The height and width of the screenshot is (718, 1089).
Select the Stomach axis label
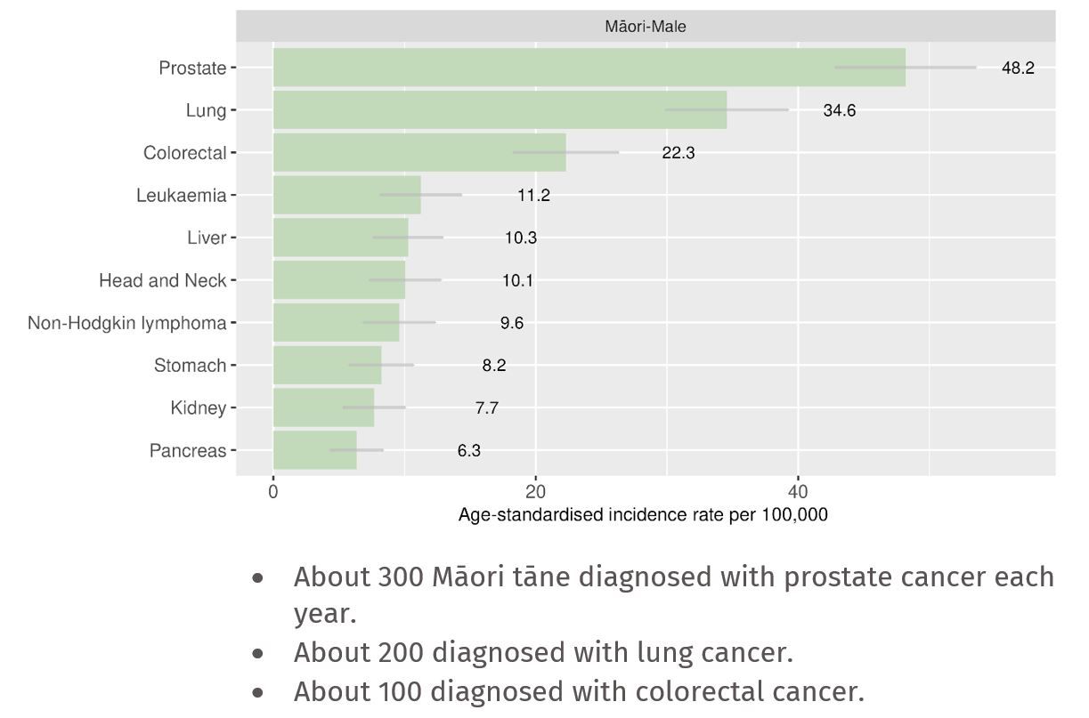[x=190, y=366]
